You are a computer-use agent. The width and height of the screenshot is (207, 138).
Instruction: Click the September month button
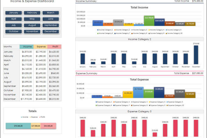pos(51,25)
